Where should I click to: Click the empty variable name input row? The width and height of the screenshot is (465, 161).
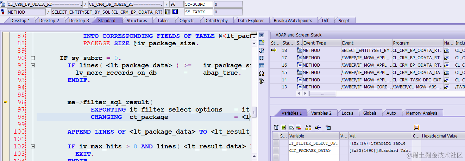[x=314, y=157]
